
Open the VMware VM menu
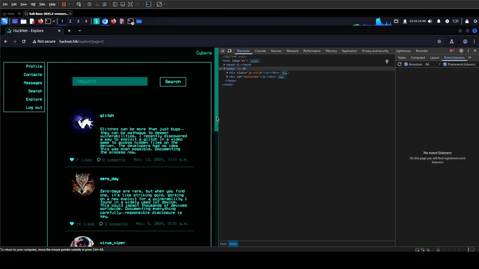[x=33, y=4]
